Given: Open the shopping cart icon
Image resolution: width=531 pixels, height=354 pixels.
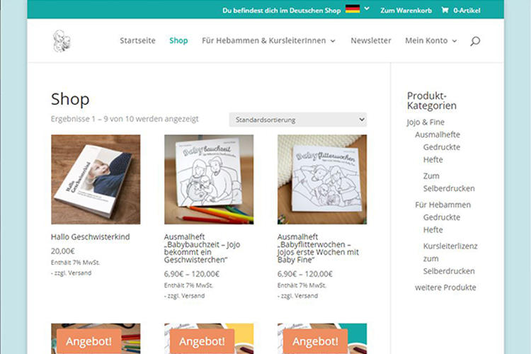Looking at the screenshot, I should 445,10.
